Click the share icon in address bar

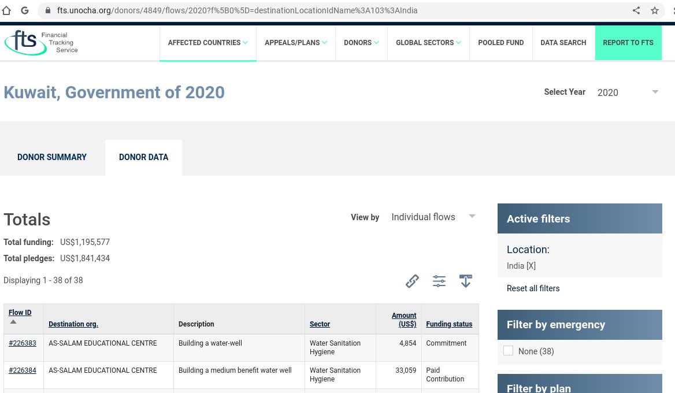[636, 10]
